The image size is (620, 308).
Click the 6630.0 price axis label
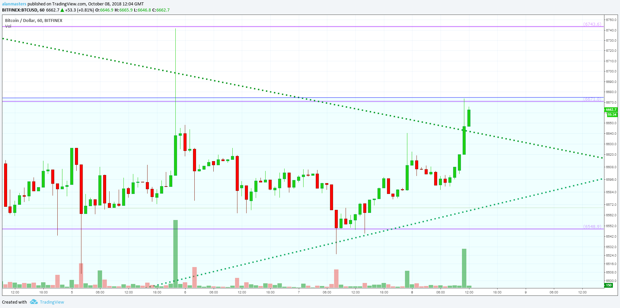611,144
